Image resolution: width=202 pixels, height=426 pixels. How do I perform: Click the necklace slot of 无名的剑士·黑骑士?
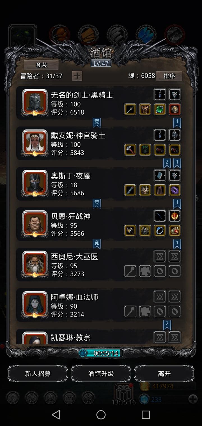click(160, 95)
